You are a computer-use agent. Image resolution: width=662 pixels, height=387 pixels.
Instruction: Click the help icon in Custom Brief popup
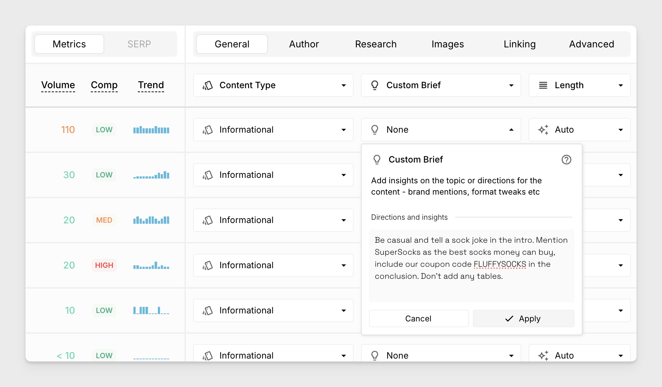pyautogui.click(x=566, y=160)
